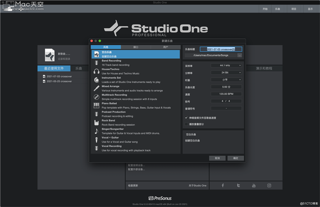Browse song folder with ellipsis button
Screen dimensions: 320x207
point(239,55)
